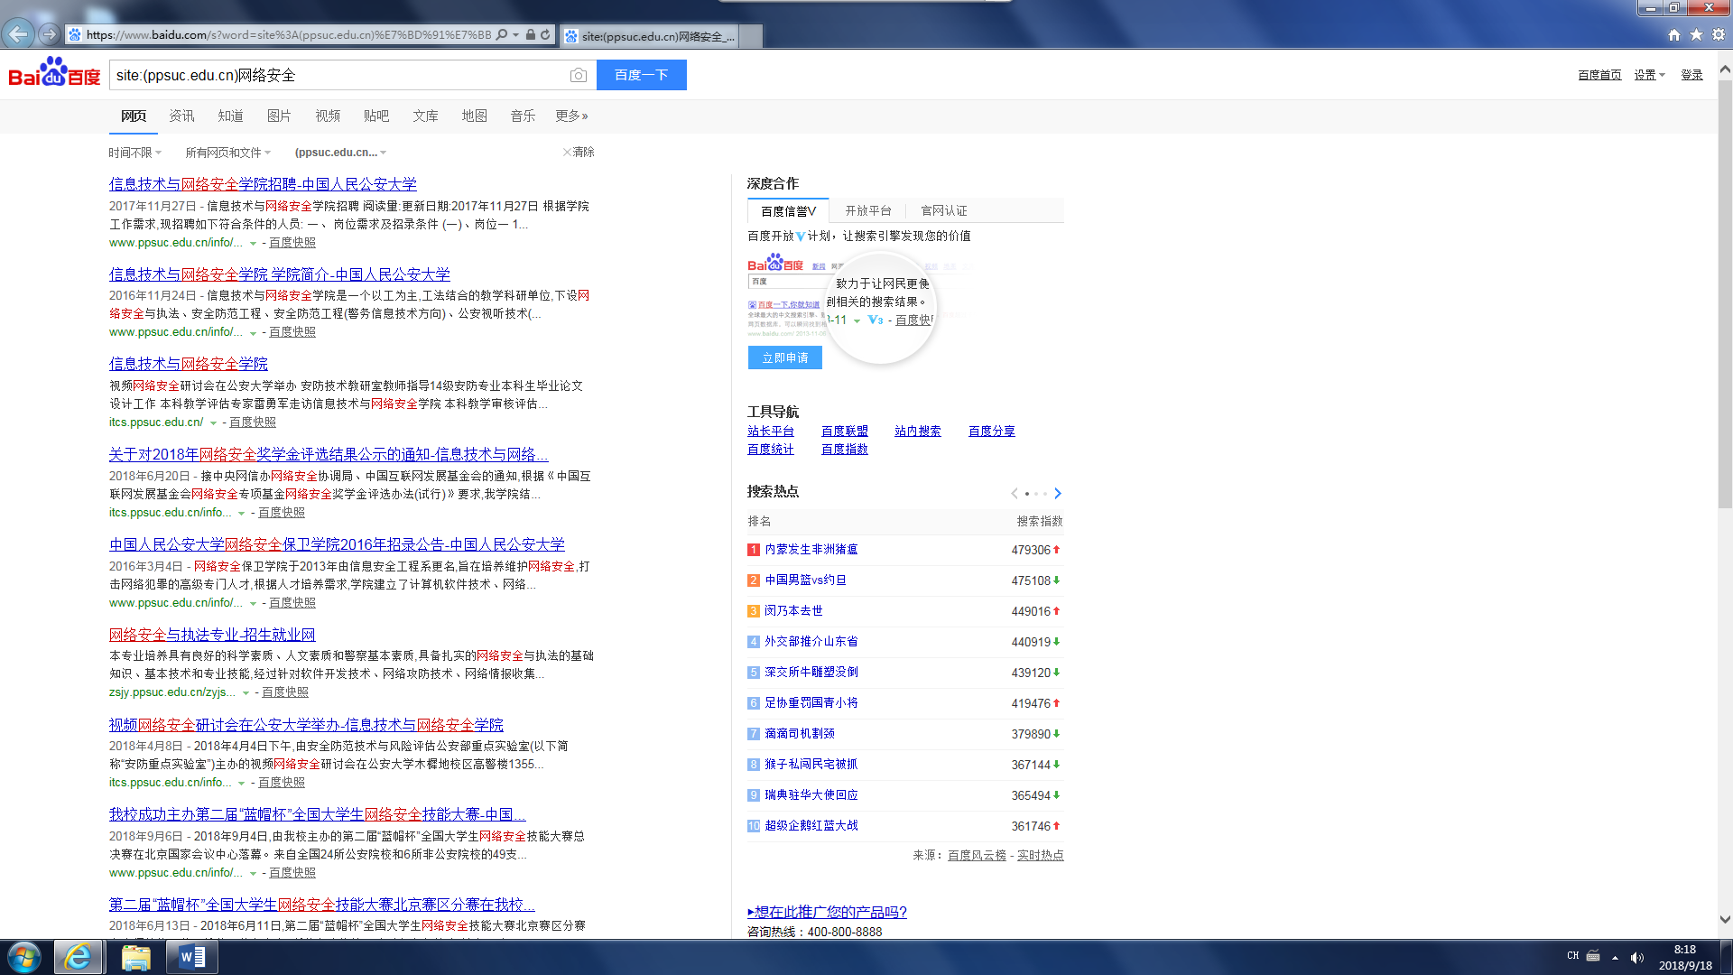The height and width of the screenshot is (975, 1733).
Task: Open the Word taskbar icon
Action: (192, 957)
